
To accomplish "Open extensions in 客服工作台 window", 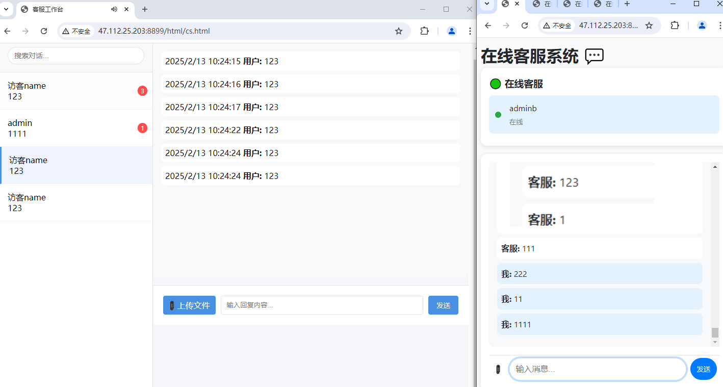I will click(424, 31).
